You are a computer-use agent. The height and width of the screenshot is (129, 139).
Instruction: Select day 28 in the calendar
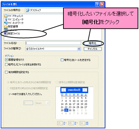[62, 110]
